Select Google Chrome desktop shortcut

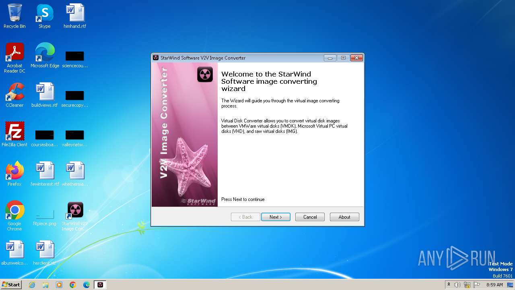[x=14, y=216]
